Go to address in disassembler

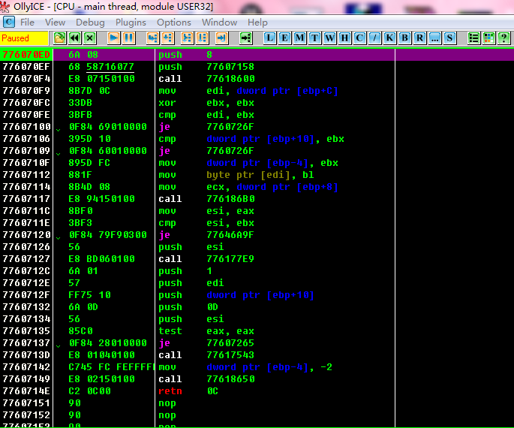[x=245, y=38]
